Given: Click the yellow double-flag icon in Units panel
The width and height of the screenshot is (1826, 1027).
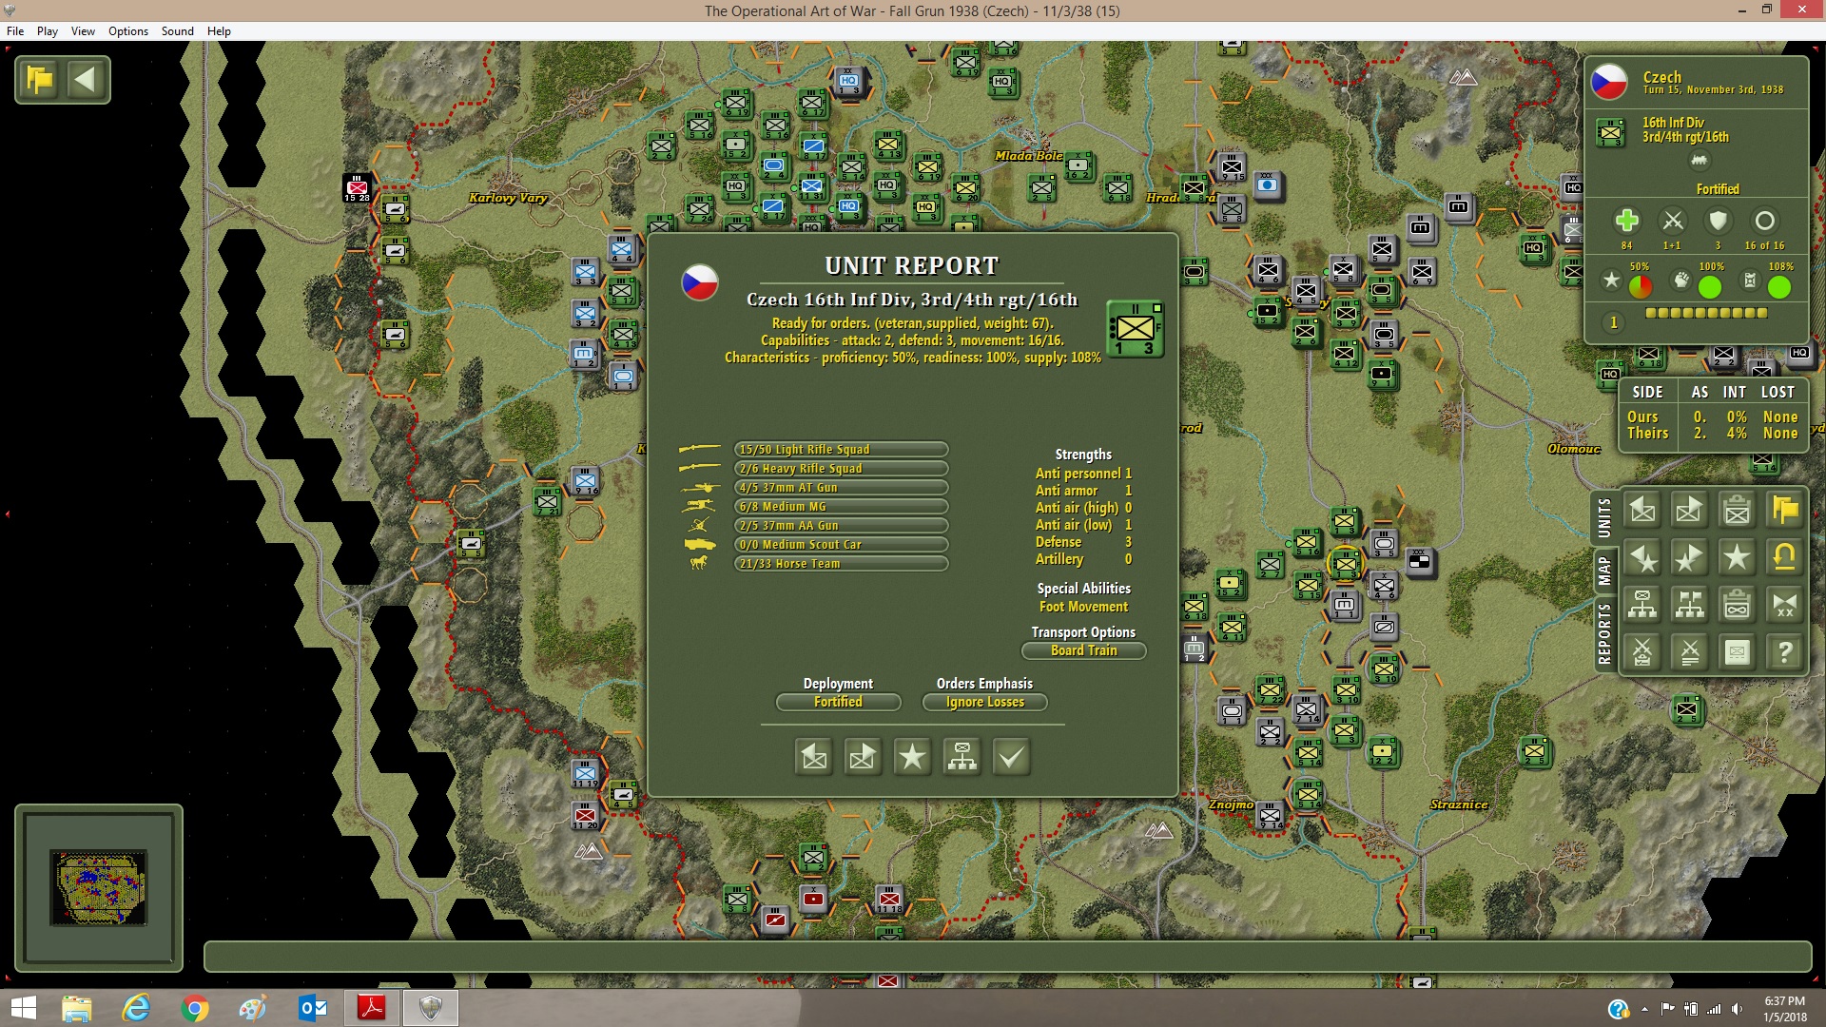Looking at the screenshot, I should (x=1785, y=511).
